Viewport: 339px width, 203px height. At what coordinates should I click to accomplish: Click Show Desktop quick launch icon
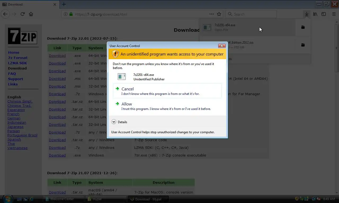(19, 199)
